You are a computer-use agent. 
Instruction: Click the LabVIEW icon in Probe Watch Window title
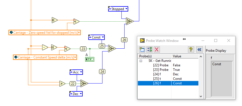(142, 41)
